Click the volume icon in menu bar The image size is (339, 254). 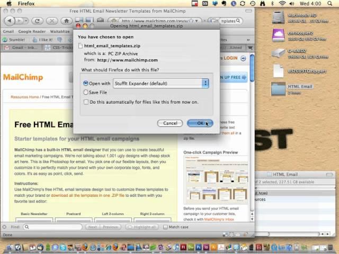click(x=292, y=4)
